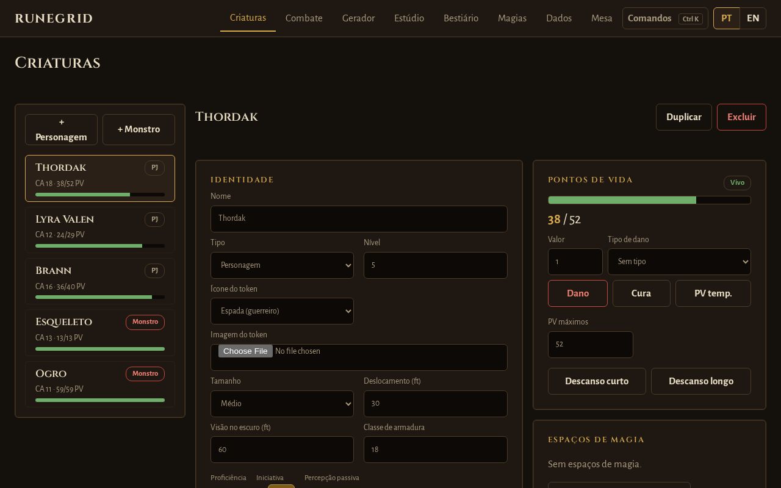Switch to the EN language option
Image resolution: width=781 pixels, height=488 pixels.
point(753,18)
